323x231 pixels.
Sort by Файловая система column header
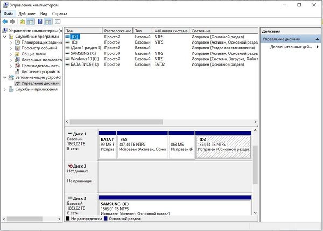tap(171, 31)
